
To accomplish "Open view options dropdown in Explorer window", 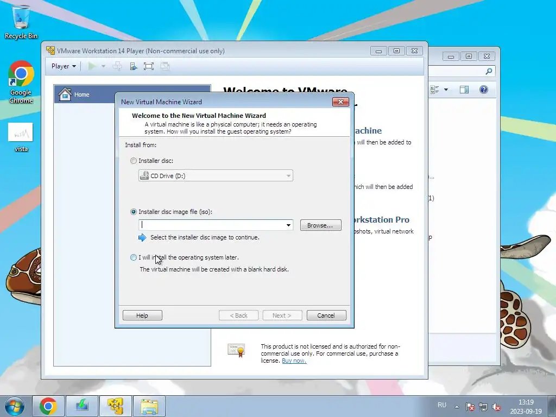I will (x=446, y=90).
